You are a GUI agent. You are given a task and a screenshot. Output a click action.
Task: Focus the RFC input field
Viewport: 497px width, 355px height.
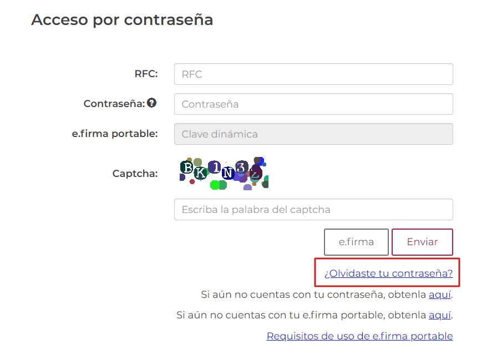point(313,74)
